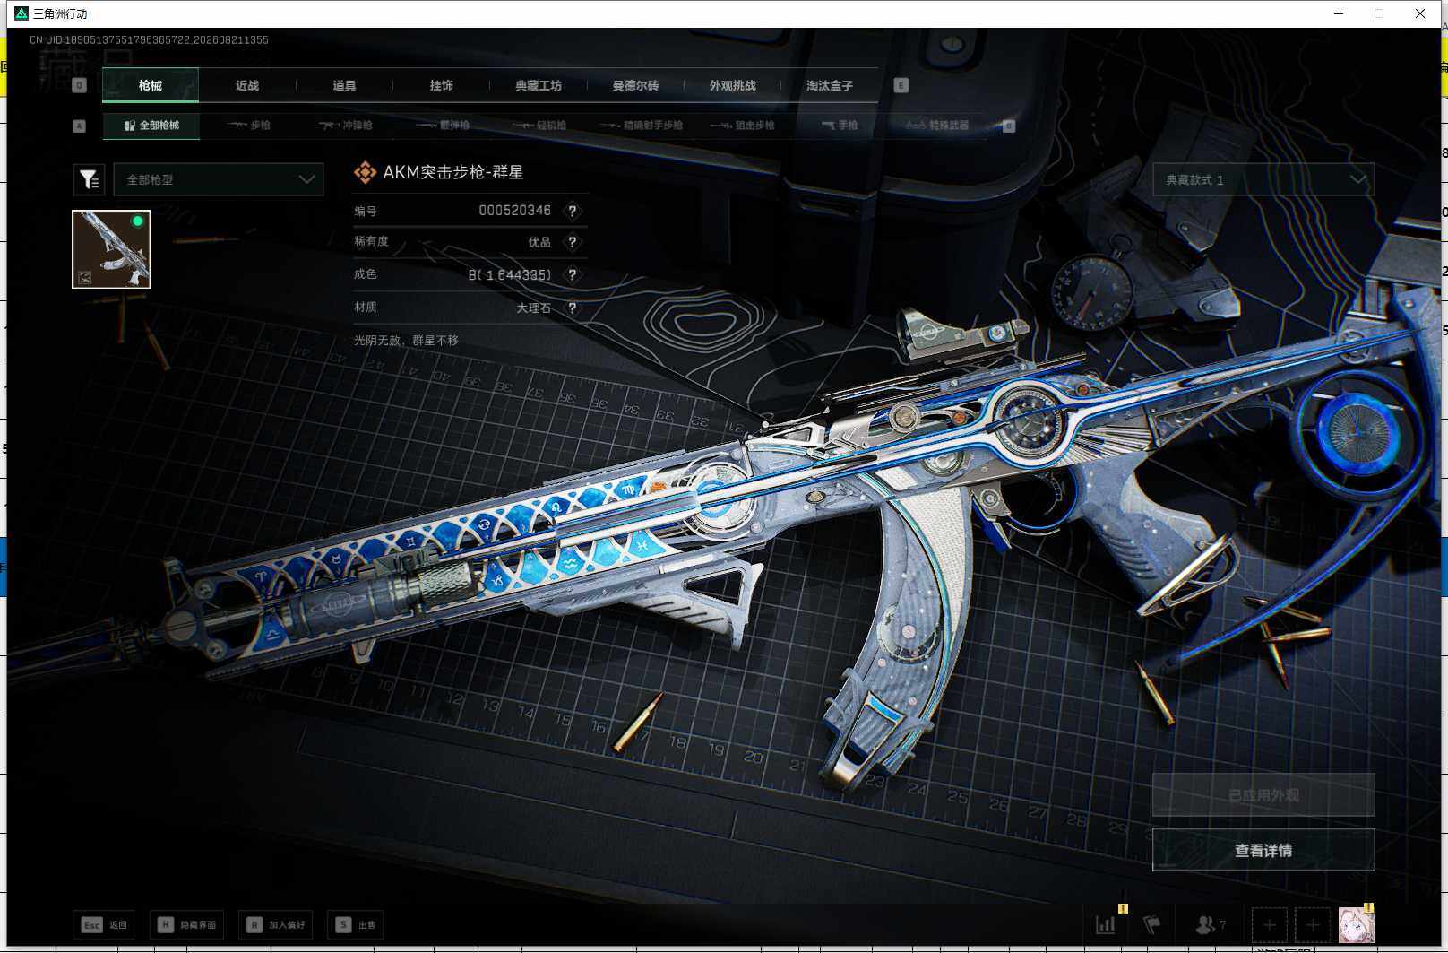This screenshot has height=953, width=1448.
Task: Minimize the 三角洲行动 window
Action: pyautogui.click(x=1339, y=13)
